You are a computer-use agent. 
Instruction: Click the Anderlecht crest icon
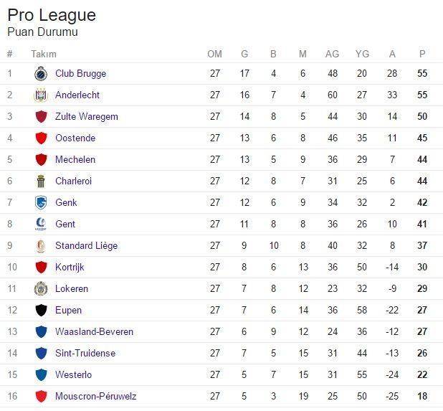tap(41, 95)
